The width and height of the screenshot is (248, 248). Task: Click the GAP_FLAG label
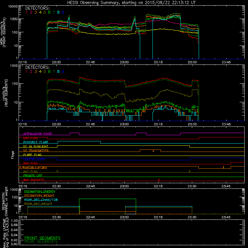[x=30, y=138]
